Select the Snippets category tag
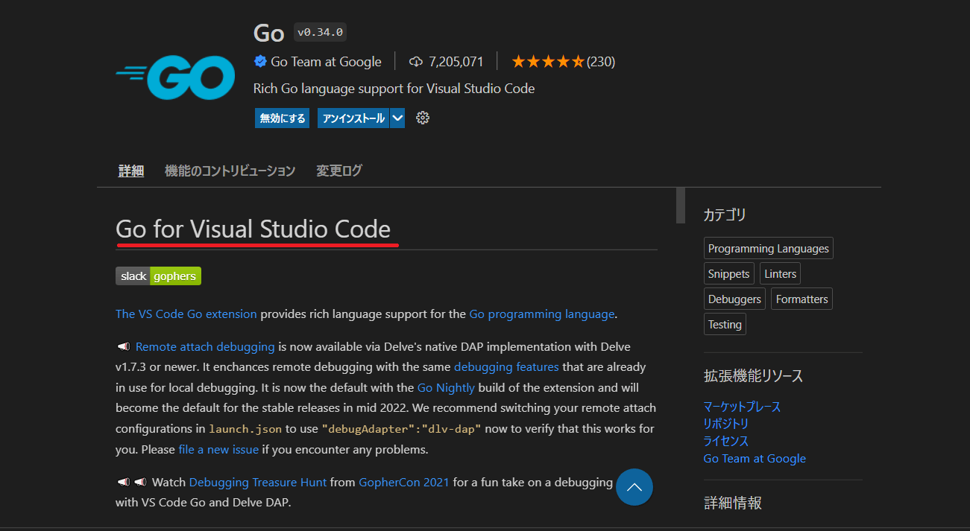Viewport: 970px width, 531px height. tap(729, 274)
